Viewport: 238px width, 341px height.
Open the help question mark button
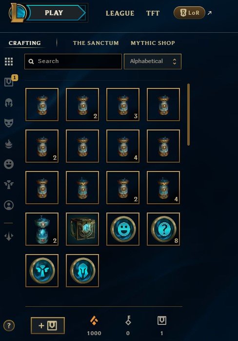point(9,325)
